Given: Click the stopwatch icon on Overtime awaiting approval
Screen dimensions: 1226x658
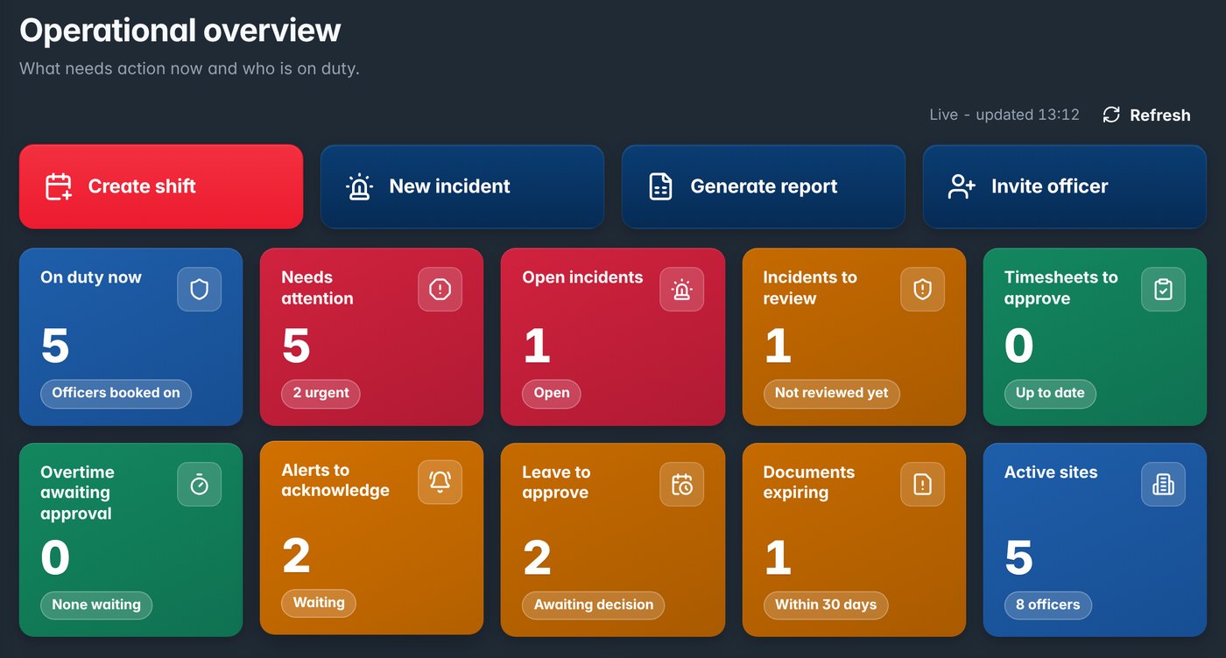Looking at the screenshot, I should 200,484.
